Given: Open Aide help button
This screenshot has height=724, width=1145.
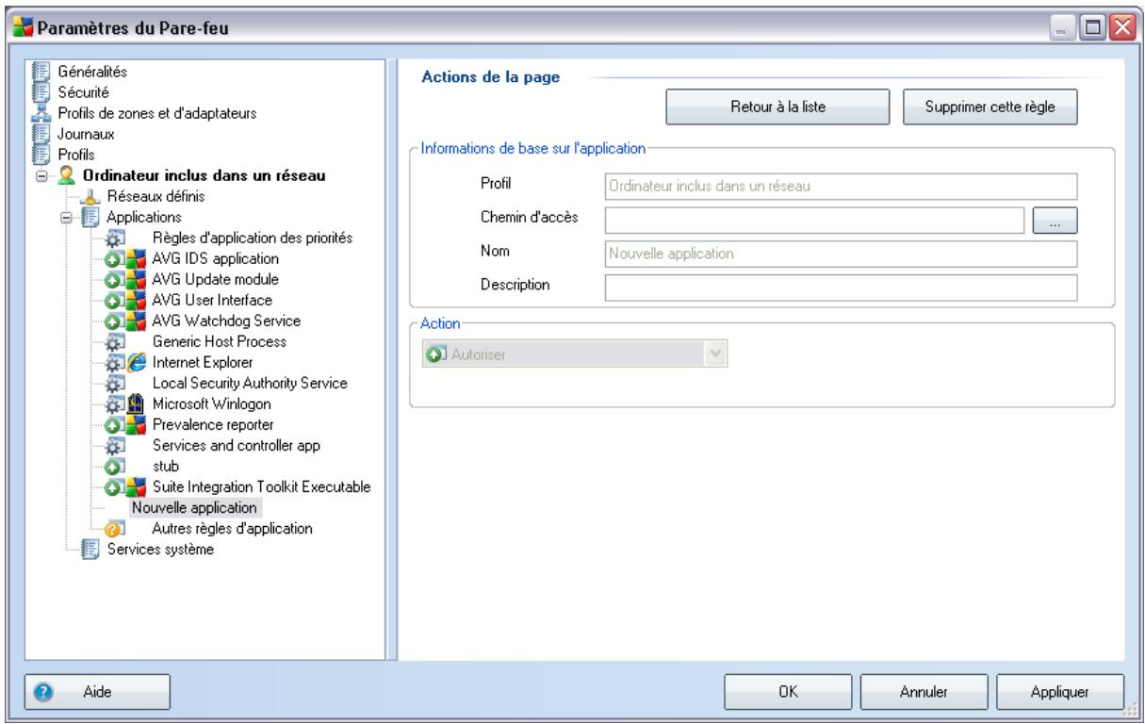Looking at the screenshot, I should (x=97, y=691).
